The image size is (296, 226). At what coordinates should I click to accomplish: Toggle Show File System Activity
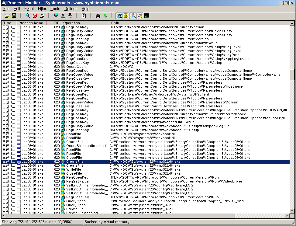[x=126, y=16]
